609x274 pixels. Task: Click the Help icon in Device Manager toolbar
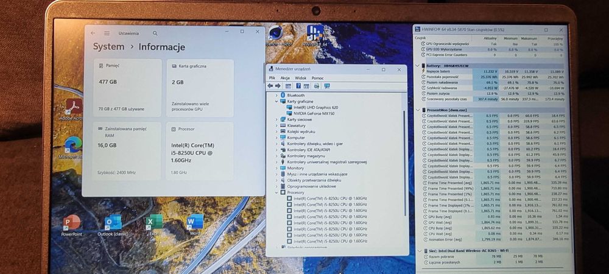(298, 86)
